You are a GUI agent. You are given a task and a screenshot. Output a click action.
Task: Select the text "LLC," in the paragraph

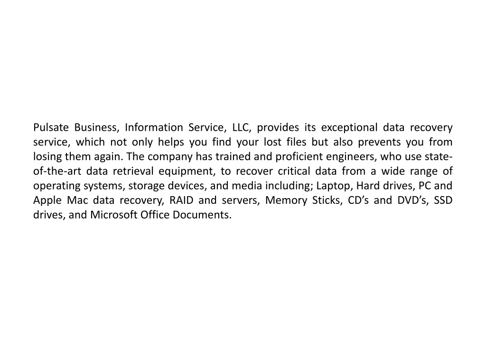coord(242,127)
